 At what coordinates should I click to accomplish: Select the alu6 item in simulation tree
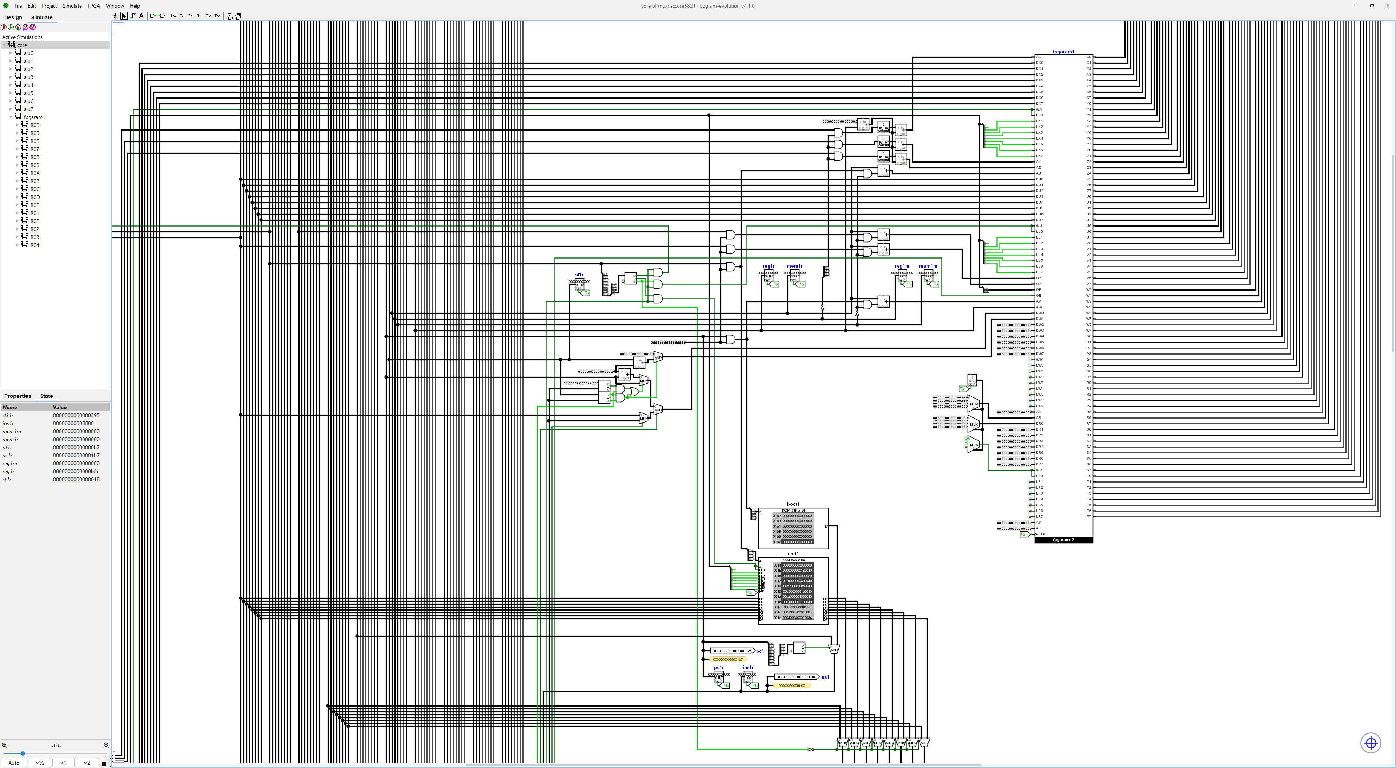click(x=28, y=101)
